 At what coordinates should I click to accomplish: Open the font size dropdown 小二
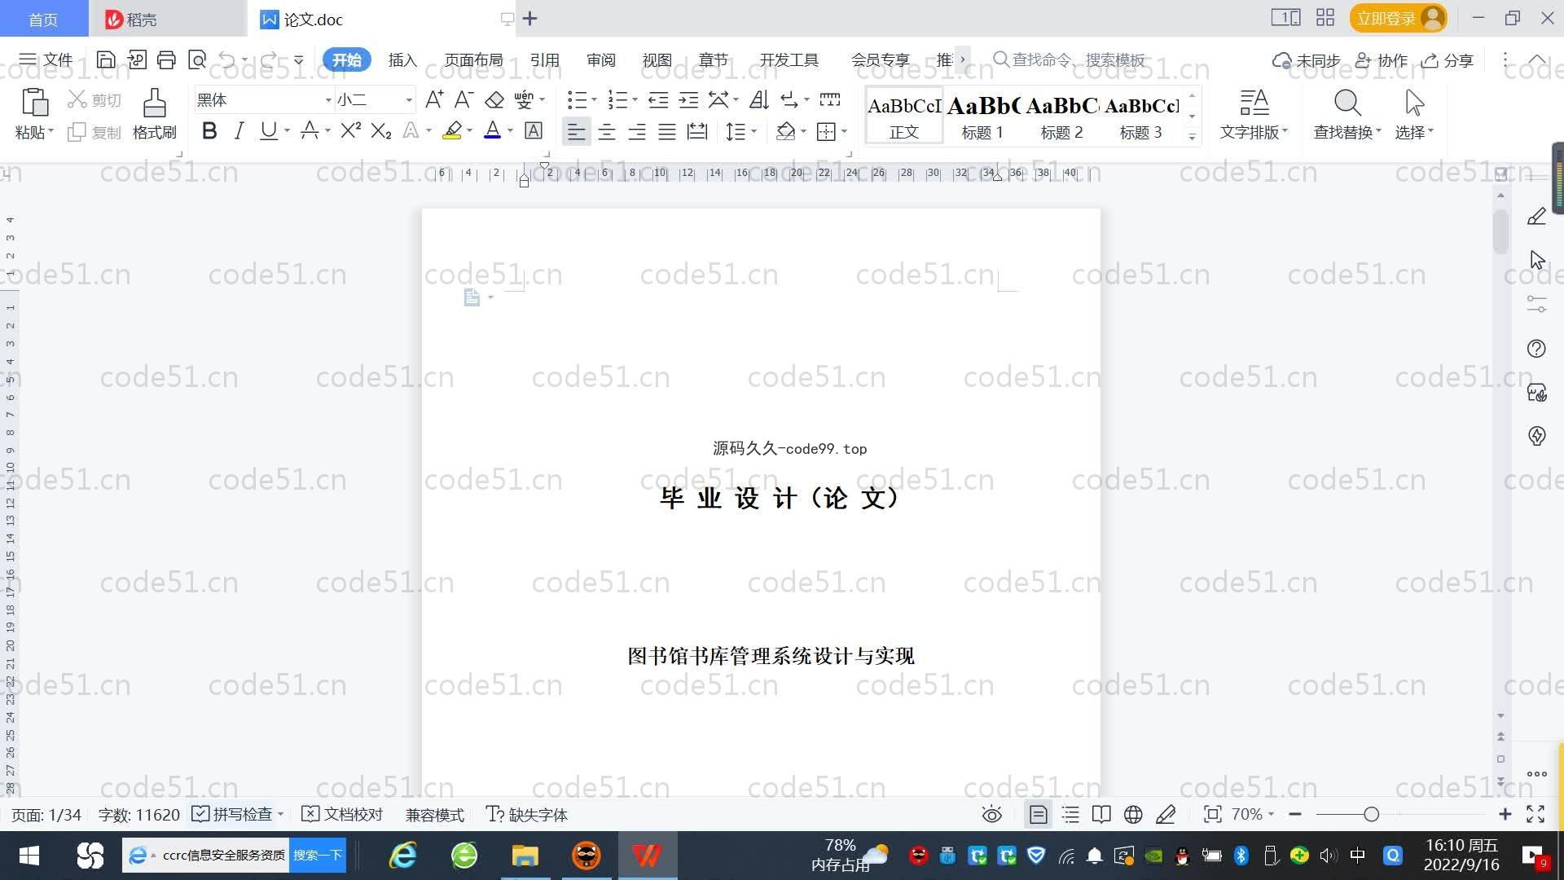click(408, 99)
